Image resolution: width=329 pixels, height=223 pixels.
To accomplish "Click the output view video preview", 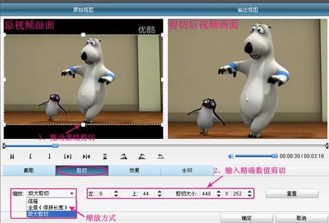I will [x=247, y=79].
